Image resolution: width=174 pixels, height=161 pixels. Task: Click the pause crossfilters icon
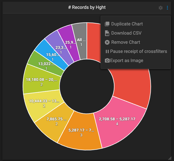click(x=107, y=51)
